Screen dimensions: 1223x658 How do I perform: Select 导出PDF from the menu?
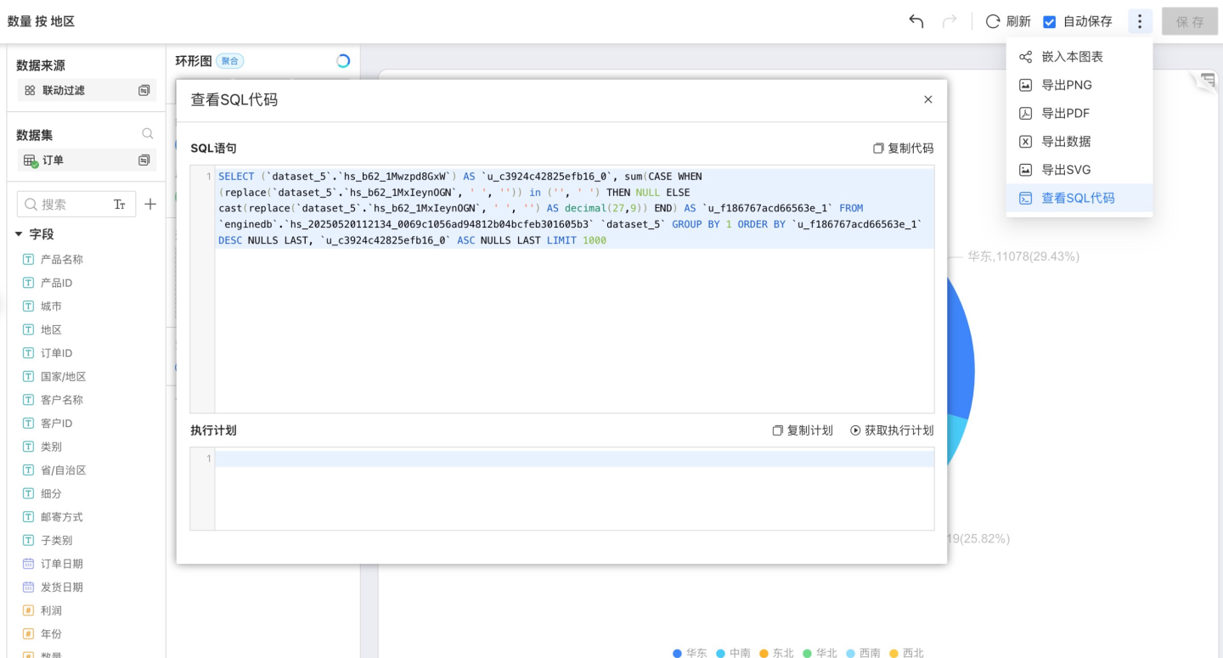(x=1065, y=113)
